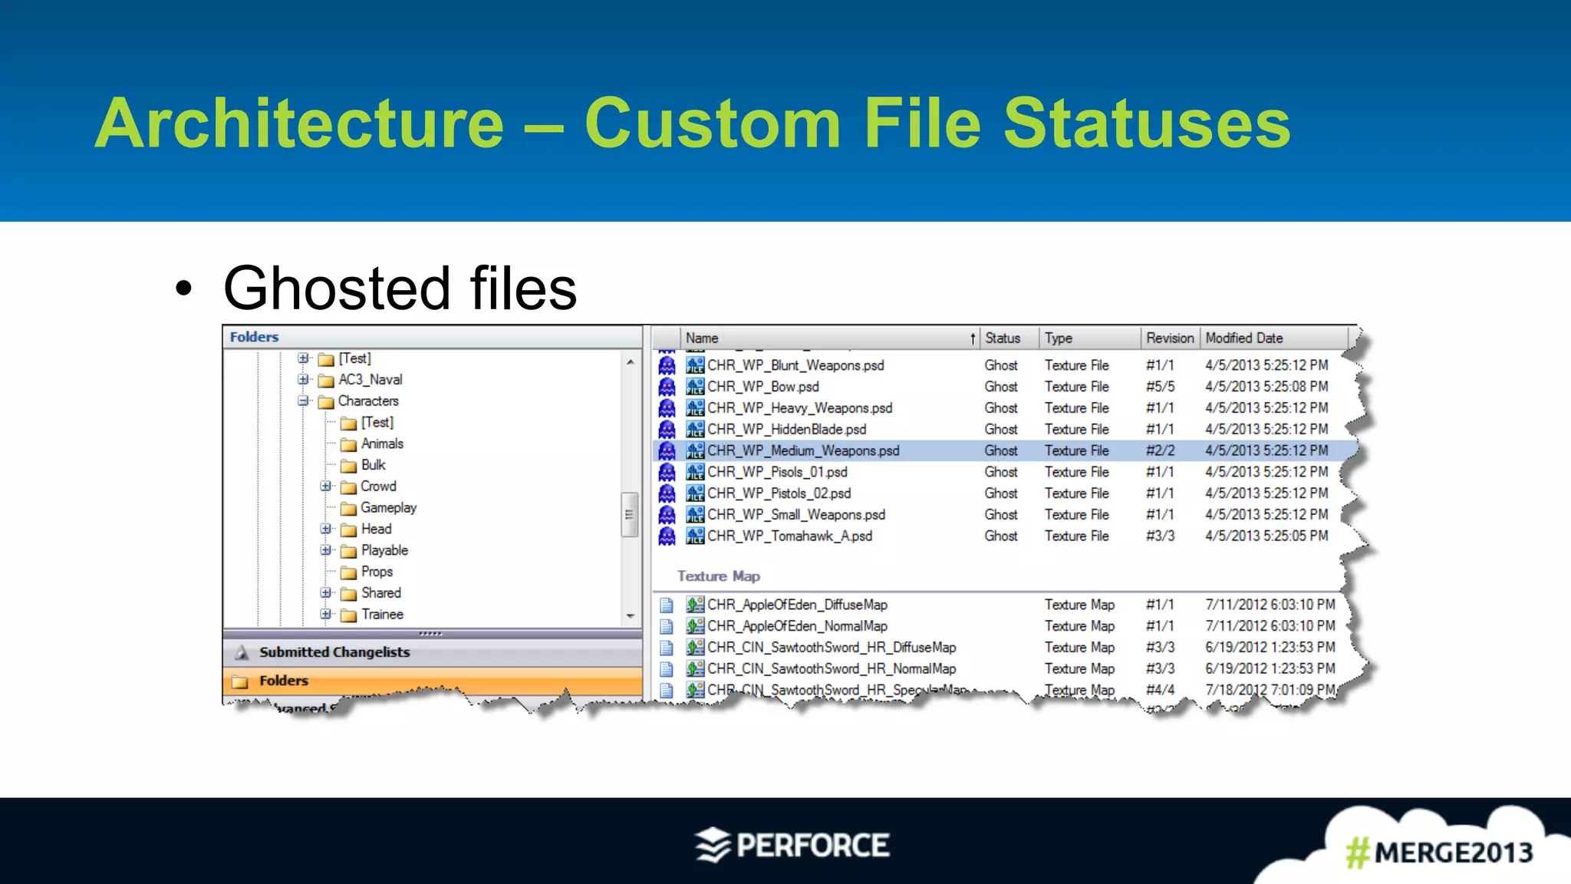Select the Gameplay folder label
The height and width of the screenshot is (884, 1571).
pos(388,508)
